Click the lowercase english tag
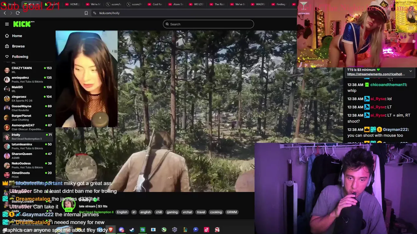Viewport: 417px width, 234px height. (146, 212)
